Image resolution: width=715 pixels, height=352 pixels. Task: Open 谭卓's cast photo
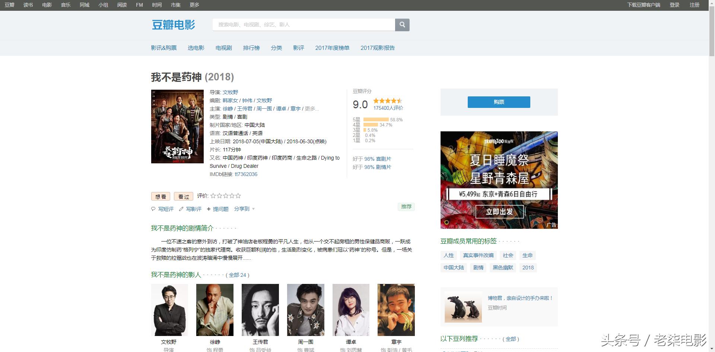[351, 310]
